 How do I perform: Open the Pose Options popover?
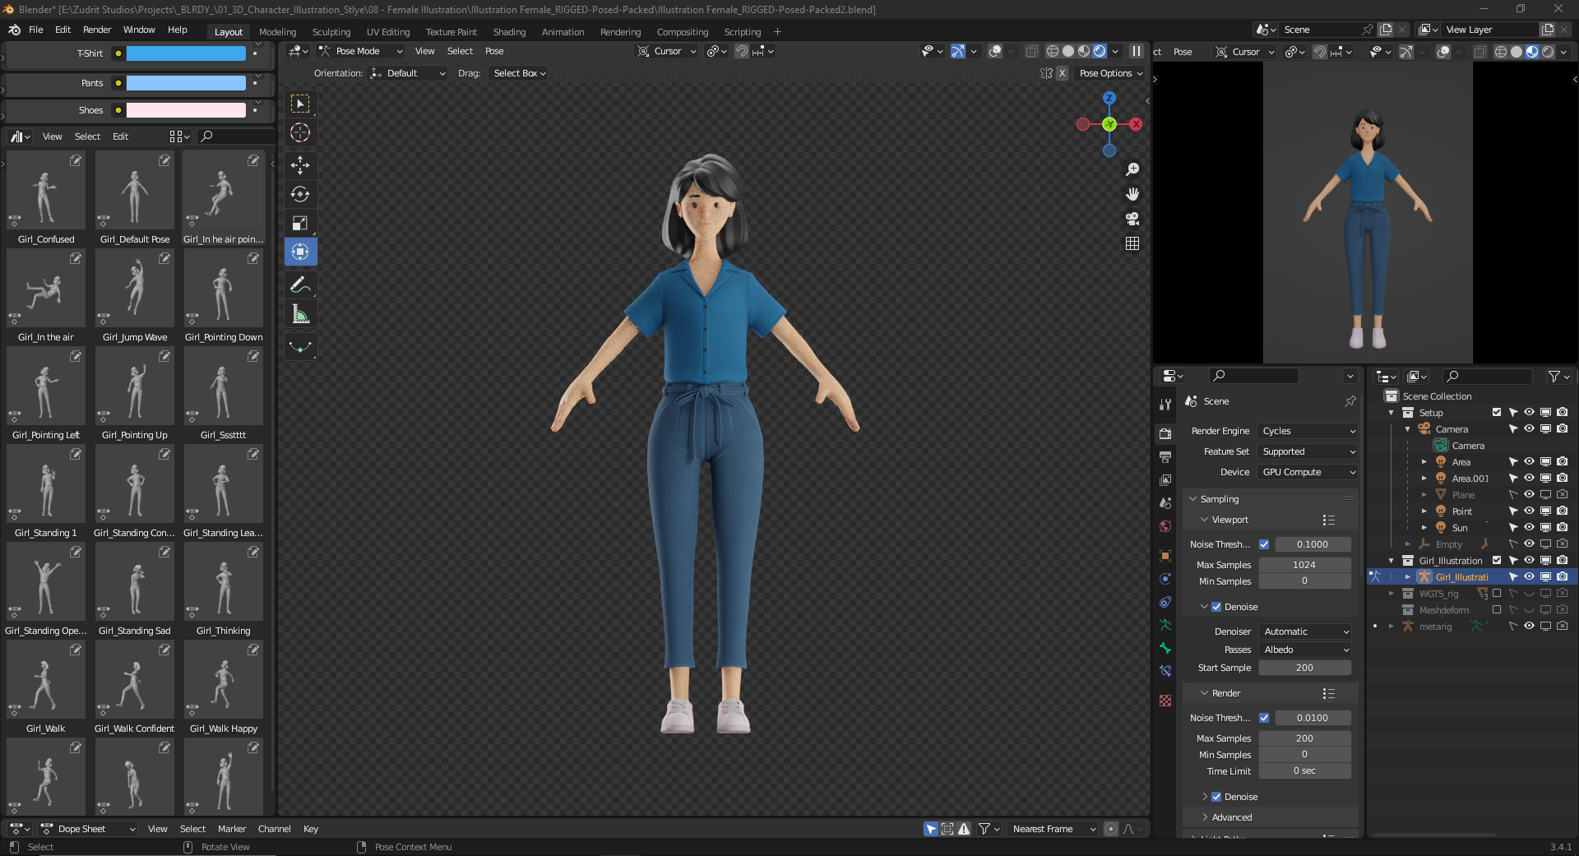[1110, 73]
